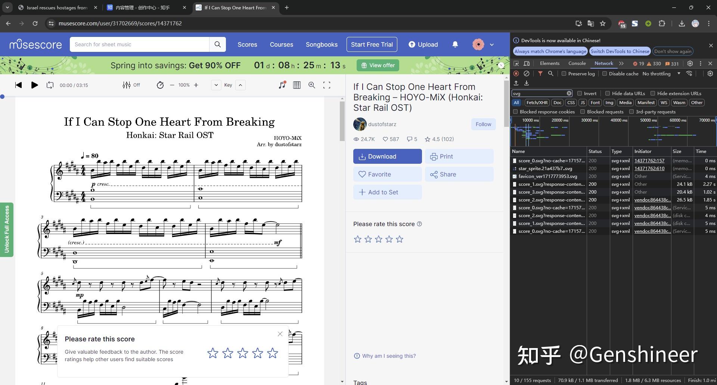This screenshot has height=385, width=717.
Task: Follow the user dustofstarz
Action: coord(483,124)
